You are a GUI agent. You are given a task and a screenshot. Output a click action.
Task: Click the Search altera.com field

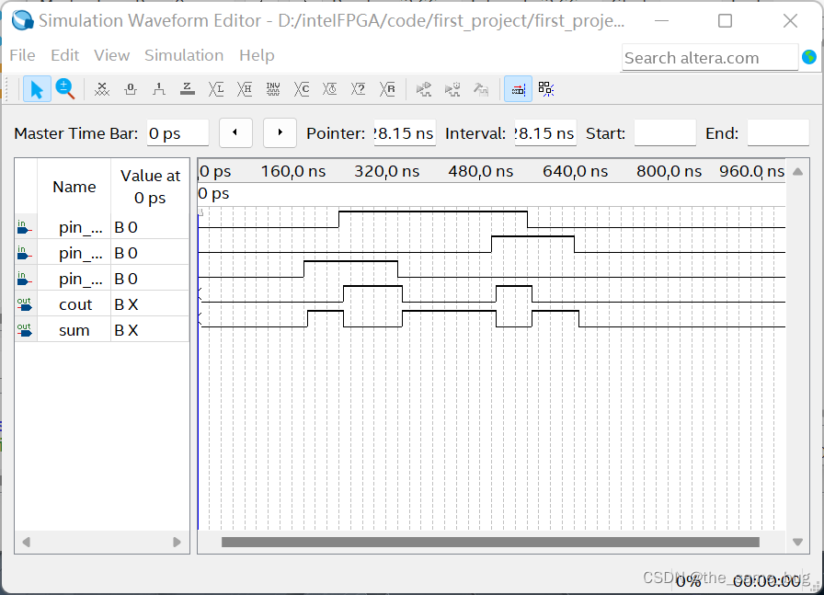click(x=710, y=58)
